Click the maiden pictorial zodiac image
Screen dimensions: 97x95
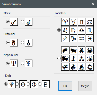[x=73, y=59]
